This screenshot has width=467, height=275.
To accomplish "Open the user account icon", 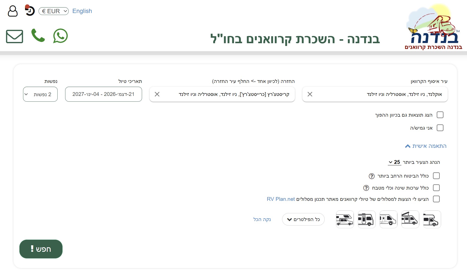I will (13, 11).
